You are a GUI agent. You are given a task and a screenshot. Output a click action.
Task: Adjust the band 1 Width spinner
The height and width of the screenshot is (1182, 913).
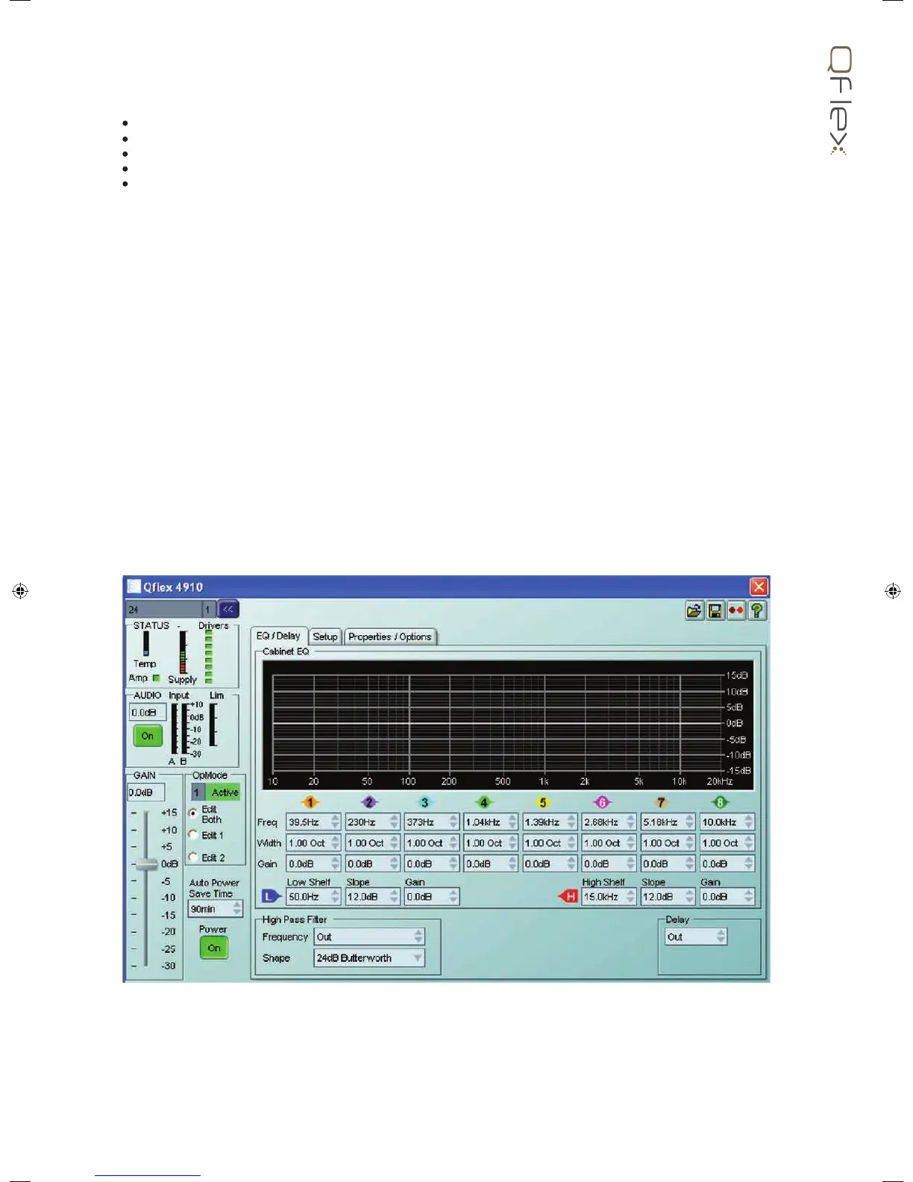tap(313, 842)
